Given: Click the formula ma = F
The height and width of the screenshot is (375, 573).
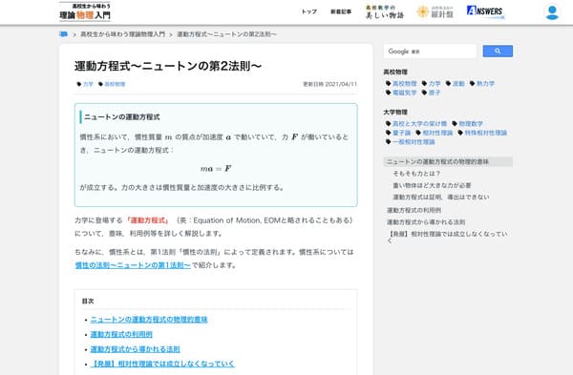Looking at the screenshot, I should pyautogui.click(x=216, y=169).
